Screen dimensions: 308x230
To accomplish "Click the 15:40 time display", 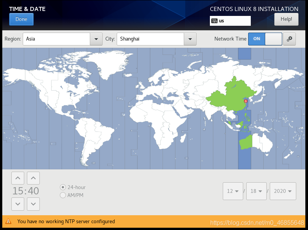I will (x=26, y=191).
